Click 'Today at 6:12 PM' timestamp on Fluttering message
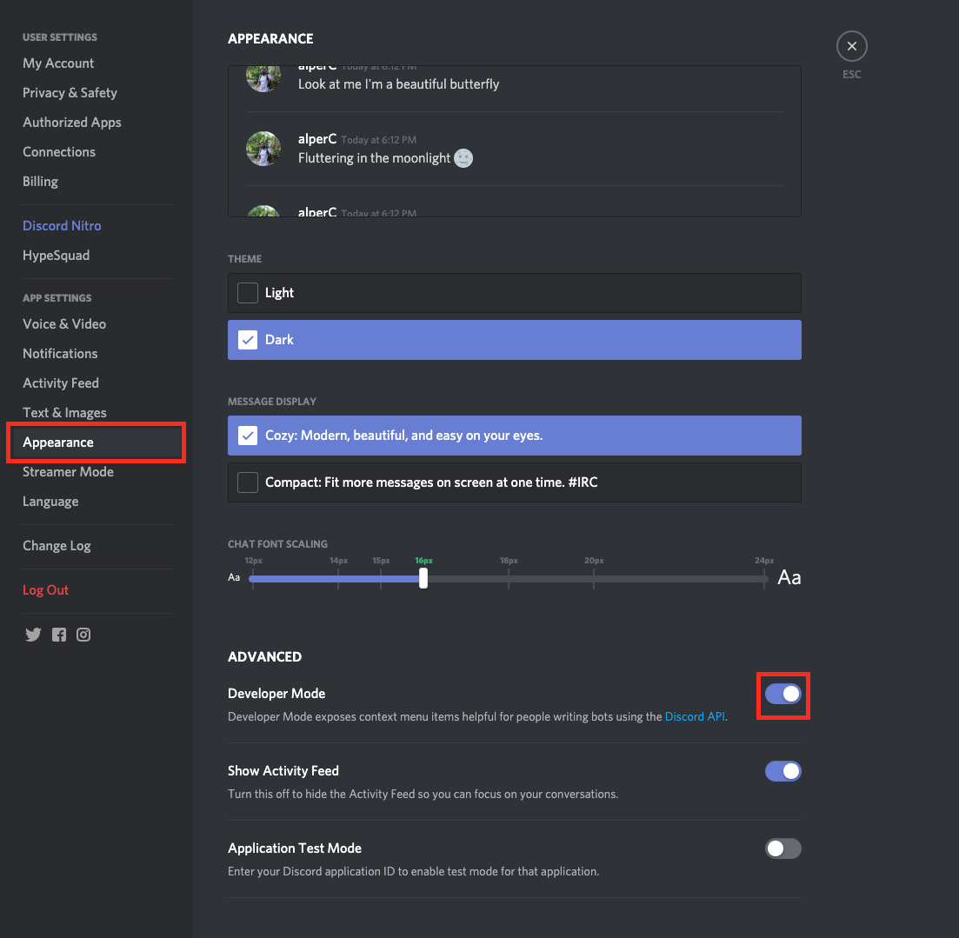The height and width of the screenshot is (938, 959). click(378, 140)
